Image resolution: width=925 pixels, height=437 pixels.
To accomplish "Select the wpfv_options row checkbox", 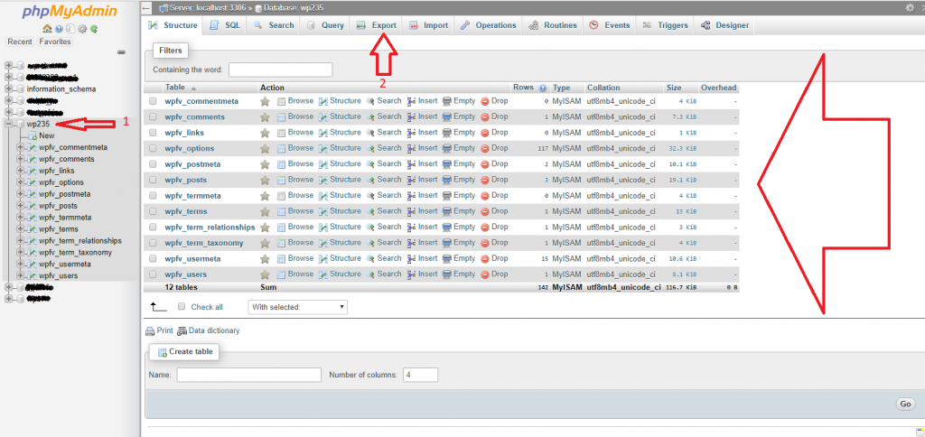I will tap(153, 149).
